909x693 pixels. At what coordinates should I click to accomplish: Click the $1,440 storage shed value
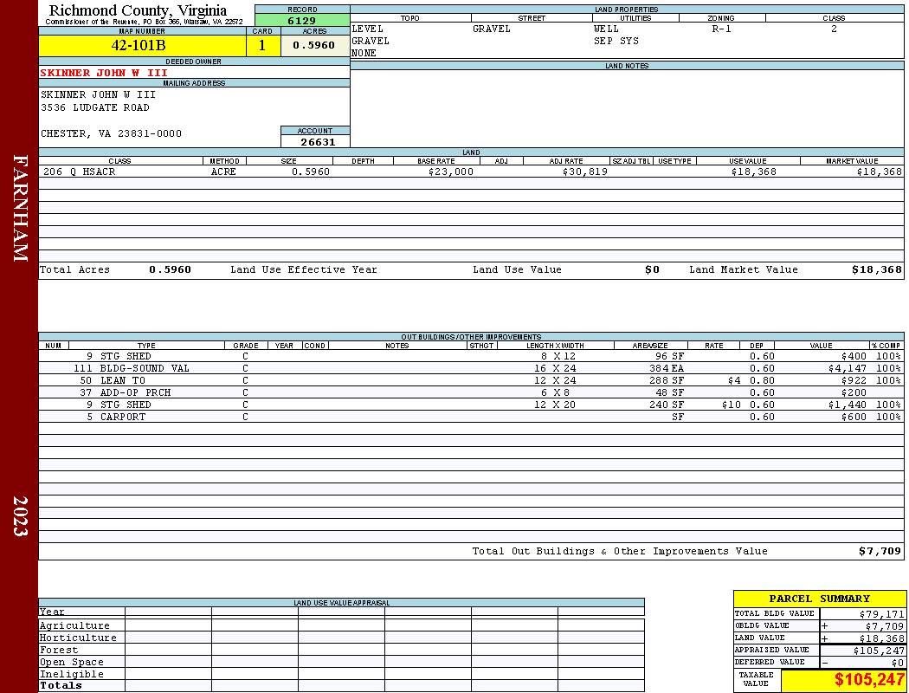pyautogui.click(x=848, y=405)
